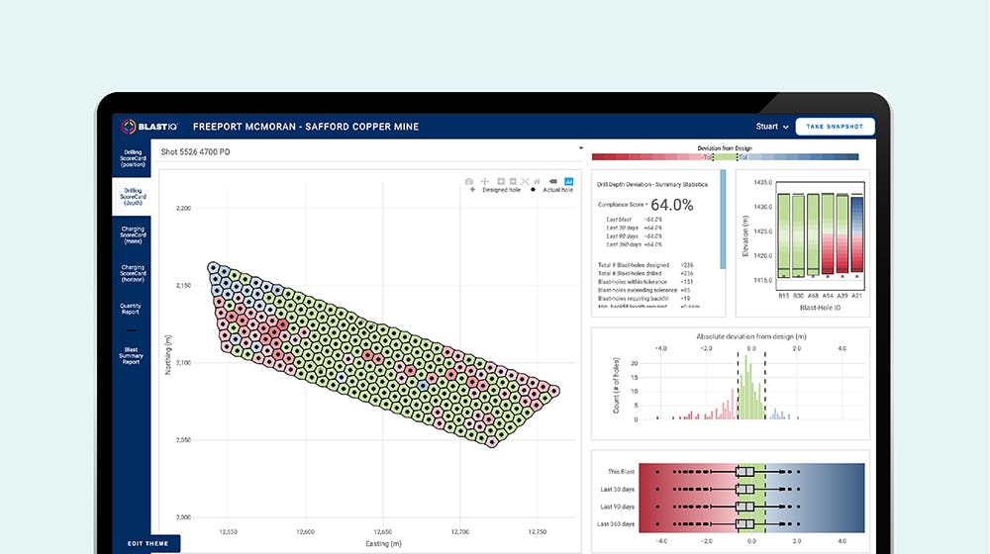This screenshot has height=554, width=990.
Task: Toggle Designed hole legend entry
Action: tap(496, 190)
